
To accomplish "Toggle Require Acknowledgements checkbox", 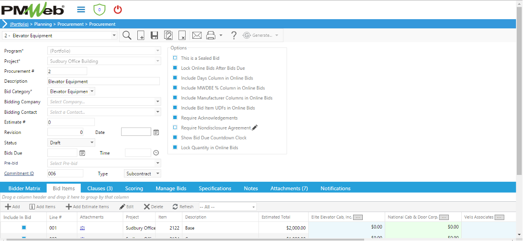I will click(175, 118).
